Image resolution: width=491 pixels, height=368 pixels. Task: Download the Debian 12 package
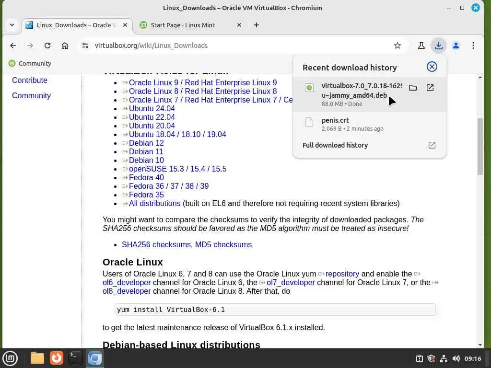(146, 143)
